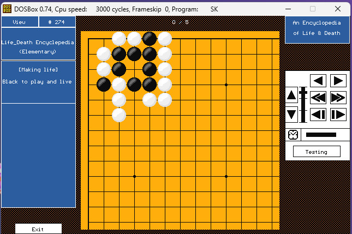The image size is (352, 234).
Task: Click the top-left corner point of the board
Action: pyautogui.click(x=88, y=39)
